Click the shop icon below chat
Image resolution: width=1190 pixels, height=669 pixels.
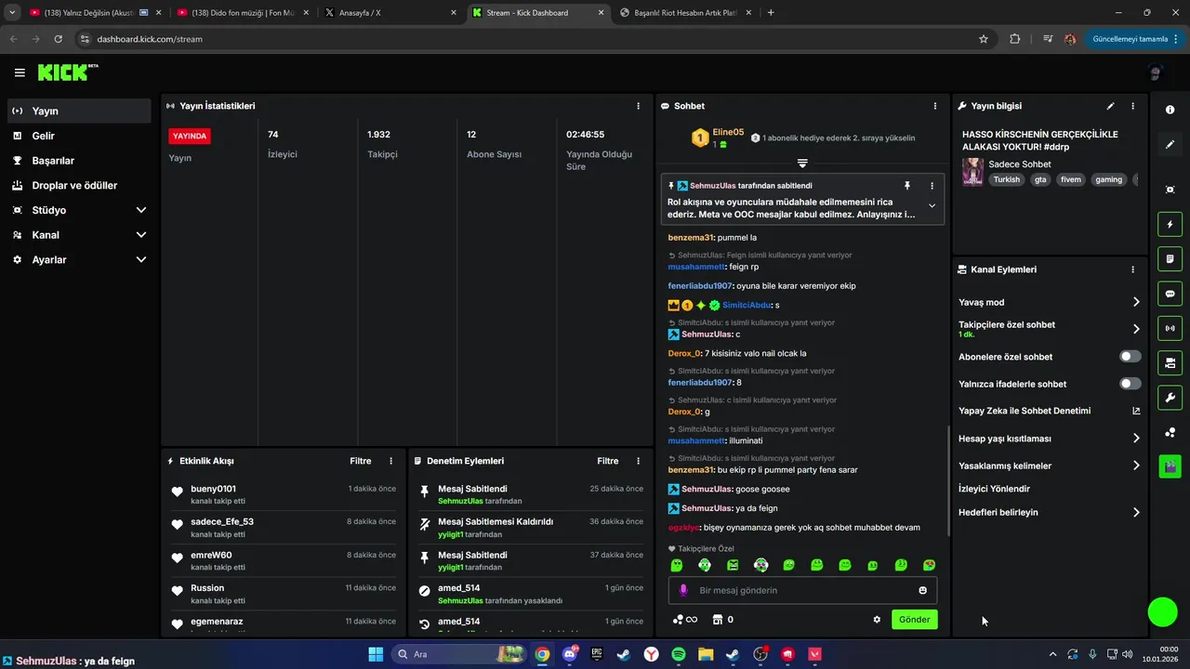(x=717, y=620)
